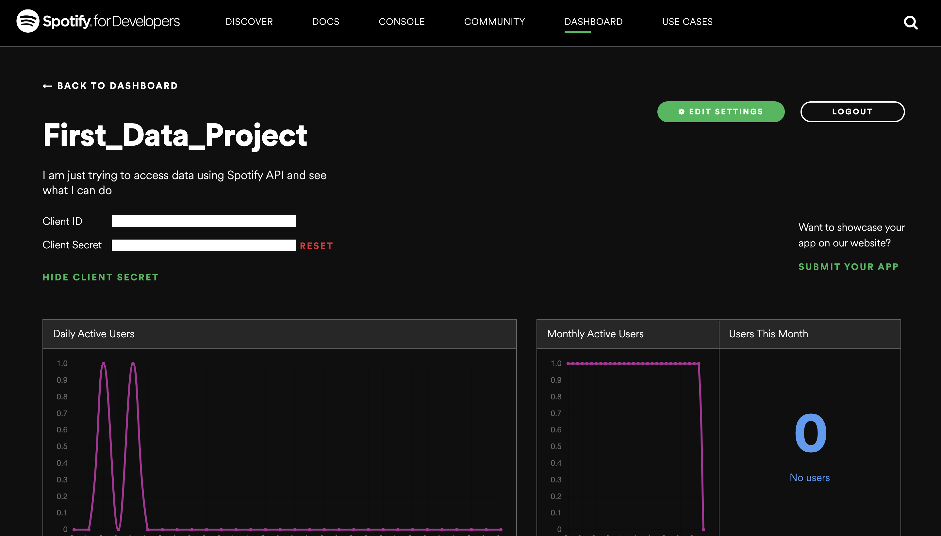Click the Daily Active Users heading
This screenshot has width=941, height=536.
pos(93,334)
